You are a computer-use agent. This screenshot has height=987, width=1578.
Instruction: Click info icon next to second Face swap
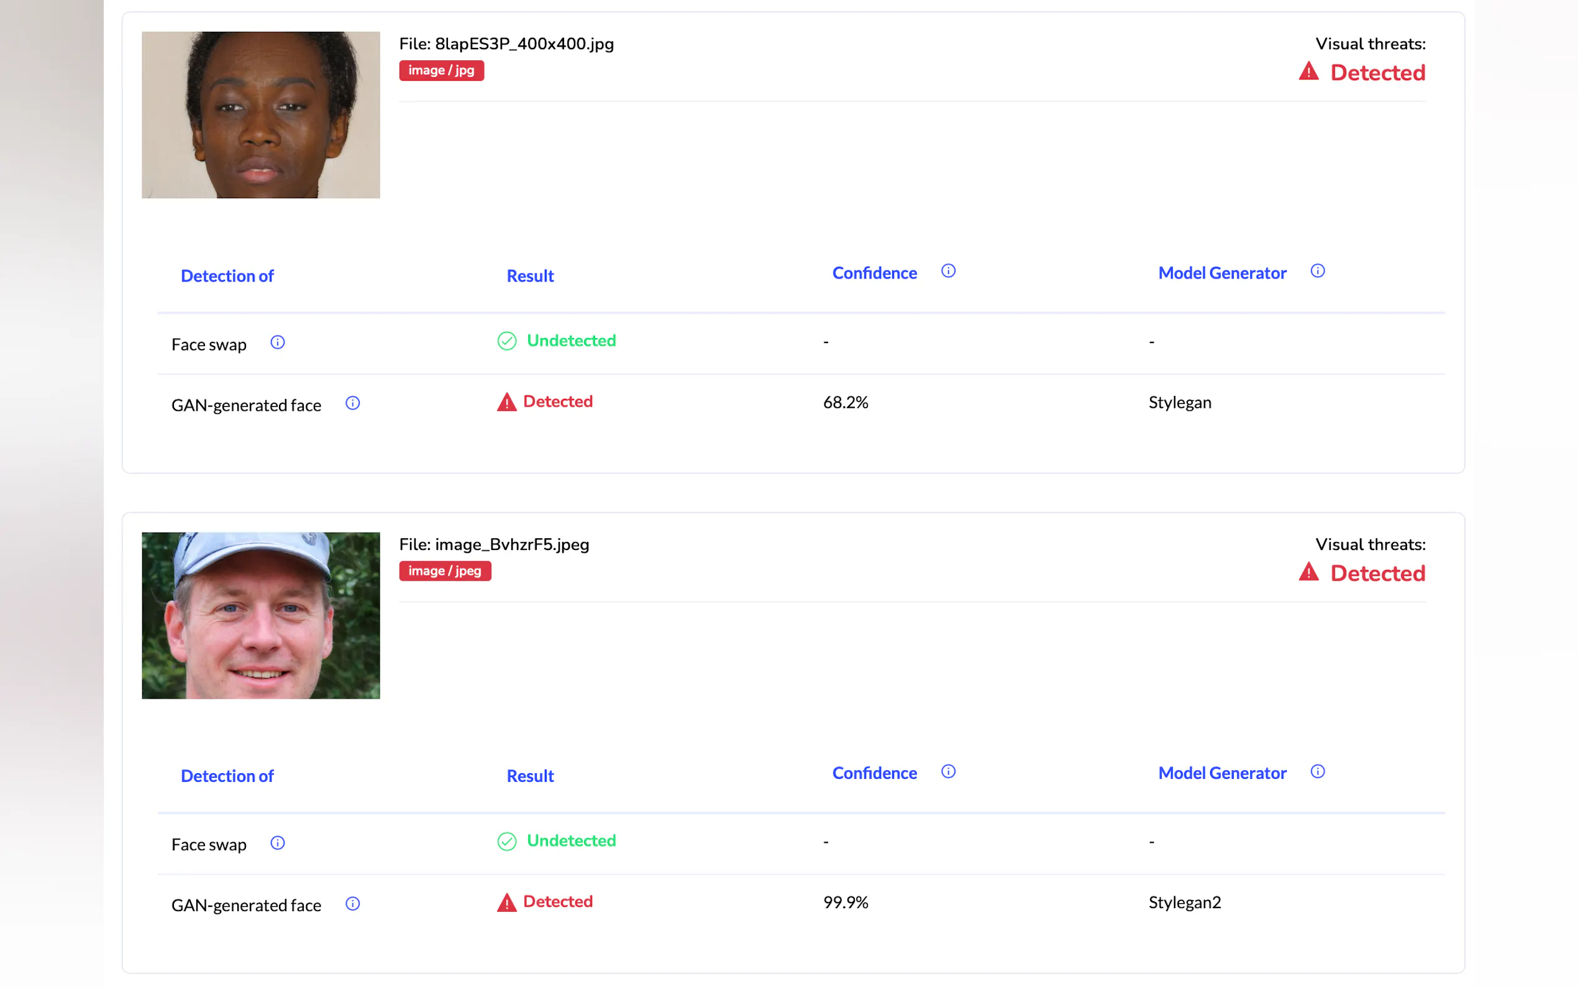pos(277,843)
